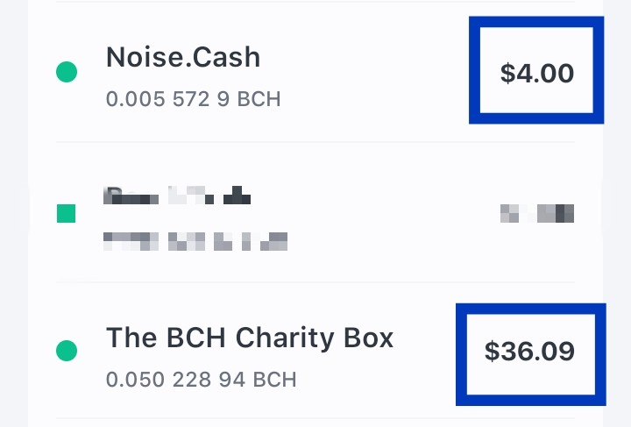The width and height of the screenshot is (631, 427).
Task: Click the $36.09 fiat value
Action: [529, 351]
